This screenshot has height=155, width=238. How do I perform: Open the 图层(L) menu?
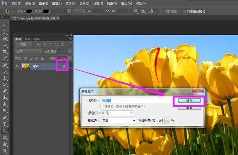click(x=57, y=3)
